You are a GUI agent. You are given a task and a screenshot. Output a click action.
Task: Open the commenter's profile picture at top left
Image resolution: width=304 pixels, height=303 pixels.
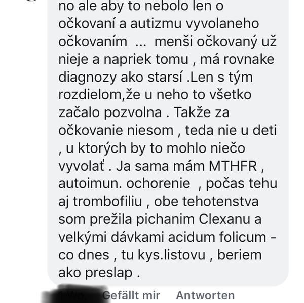click(x=31, y=1)
